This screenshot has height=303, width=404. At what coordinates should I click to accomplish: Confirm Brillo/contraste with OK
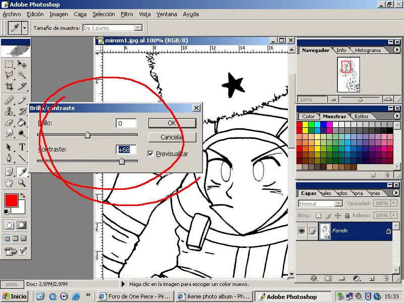tap(172, 123)
